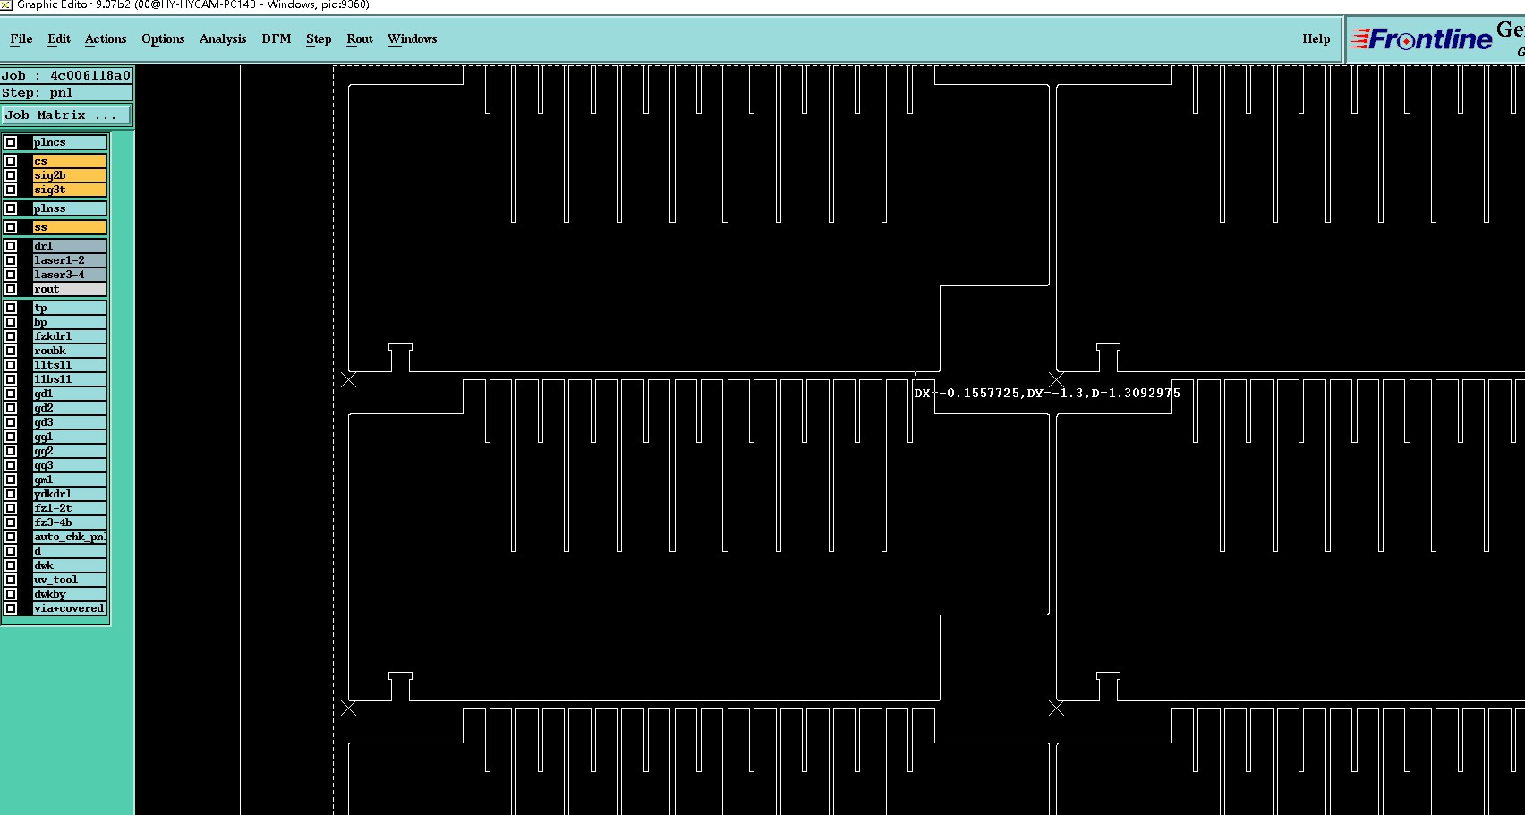1525x815 pixels.
Task: Toggle the plnss layer checkbox
Action: pos(11,208)
